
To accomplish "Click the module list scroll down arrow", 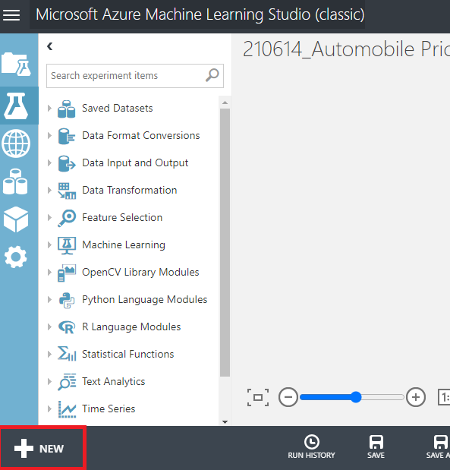I will (x=225, y=422).
